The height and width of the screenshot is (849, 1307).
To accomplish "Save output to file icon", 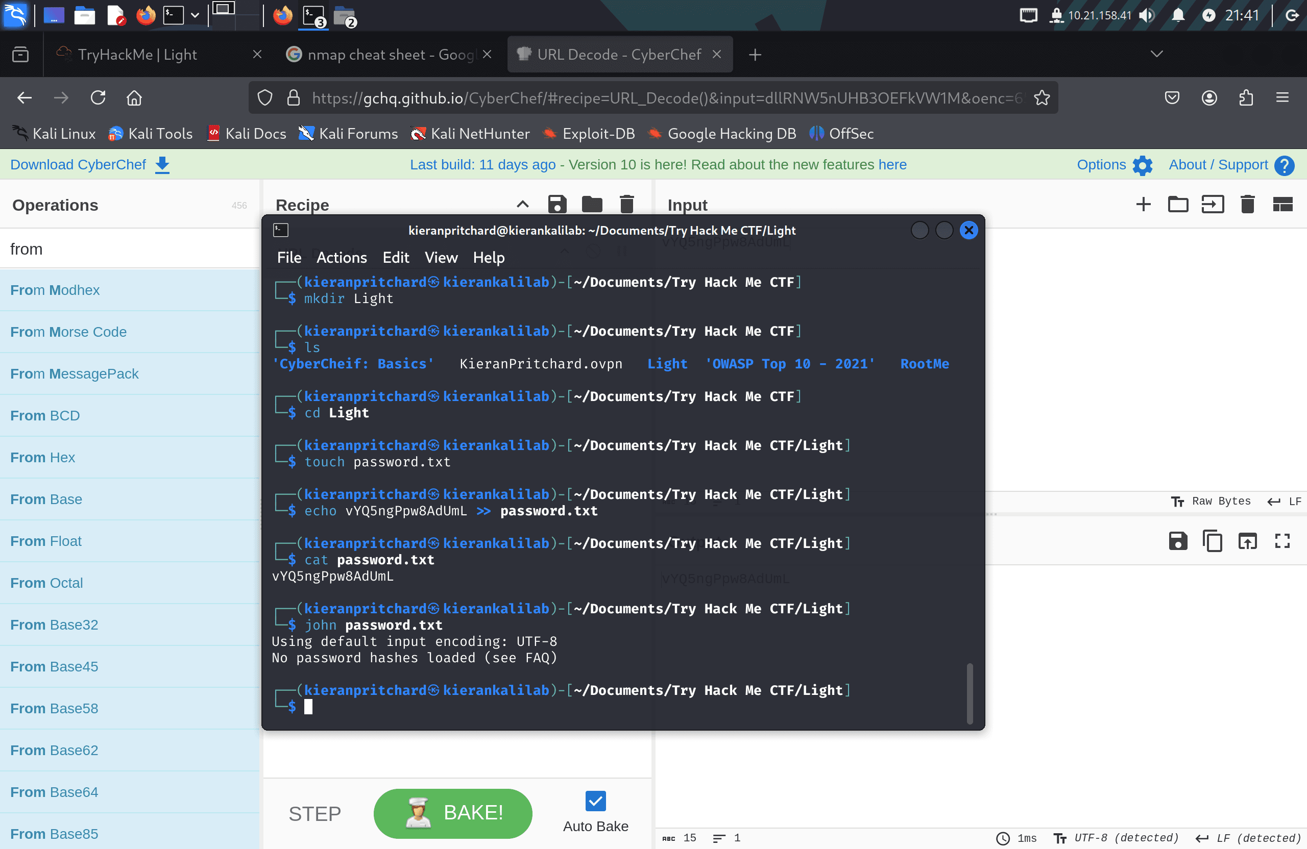I will click(1177, 540).
